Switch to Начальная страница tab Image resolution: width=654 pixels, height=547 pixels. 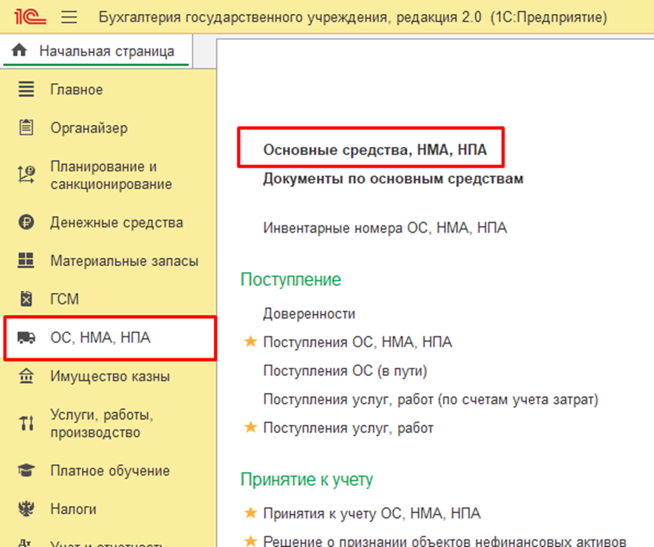pos(96,51)
